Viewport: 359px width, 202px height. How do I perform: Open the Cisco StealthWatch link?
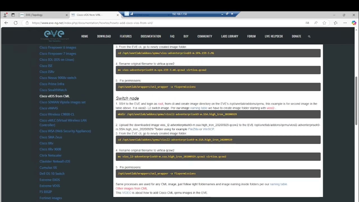[53, 90]
